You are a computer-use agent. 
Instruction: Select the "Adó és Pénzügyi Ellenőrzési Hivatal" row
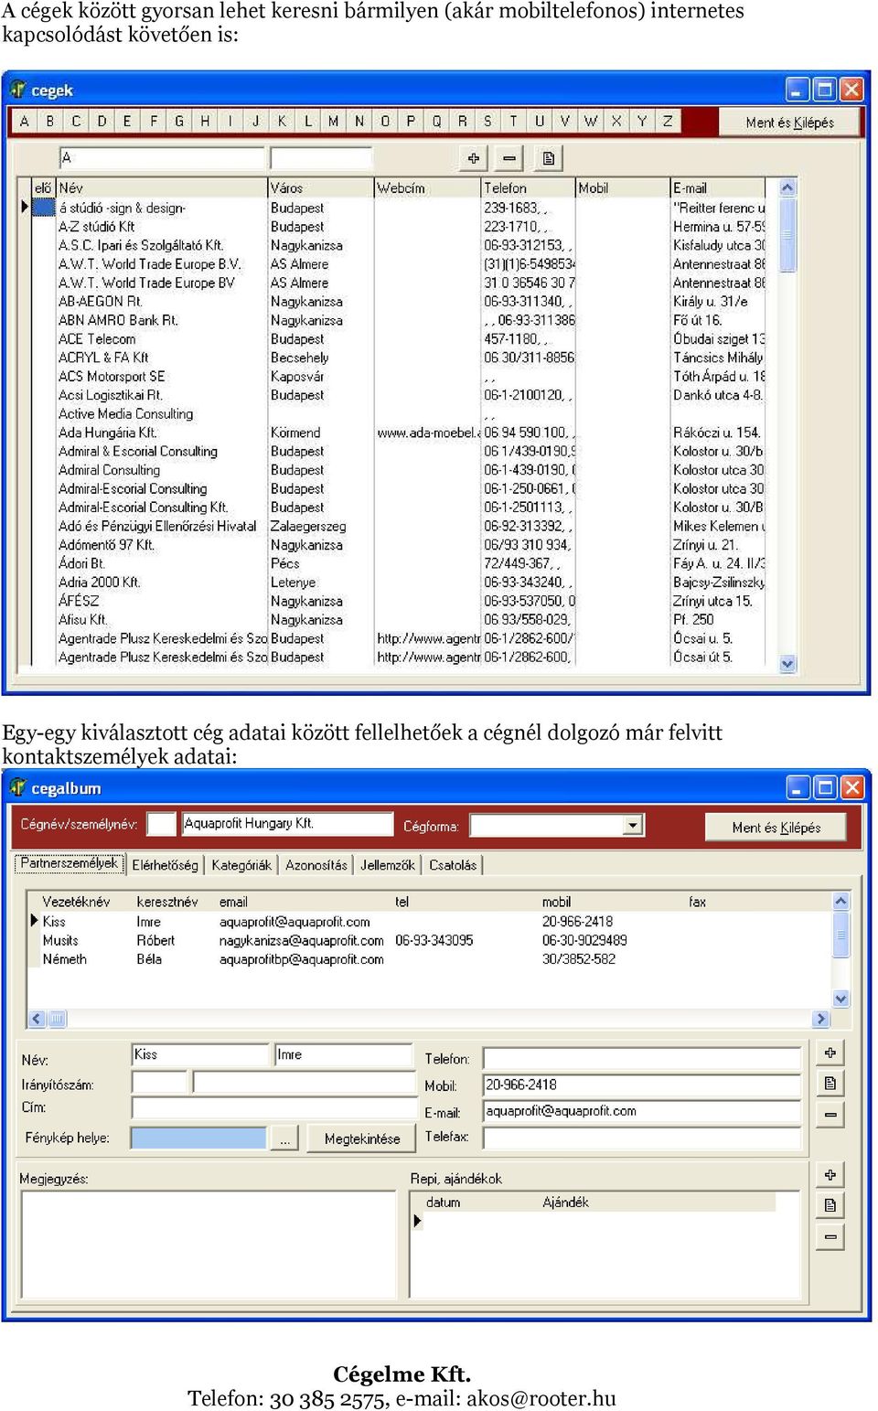400,527
